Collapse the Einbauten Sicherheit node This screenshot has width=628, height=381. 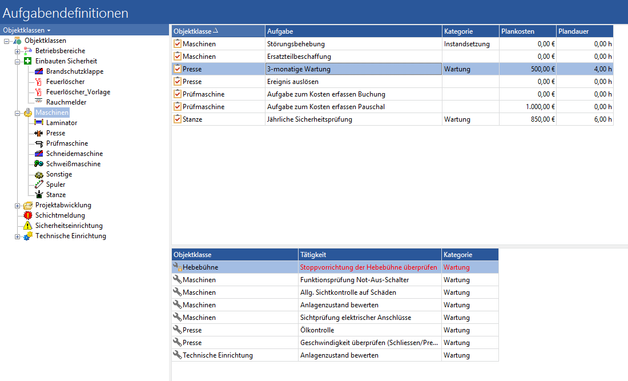pyautogui.click(x=17, y=62)
